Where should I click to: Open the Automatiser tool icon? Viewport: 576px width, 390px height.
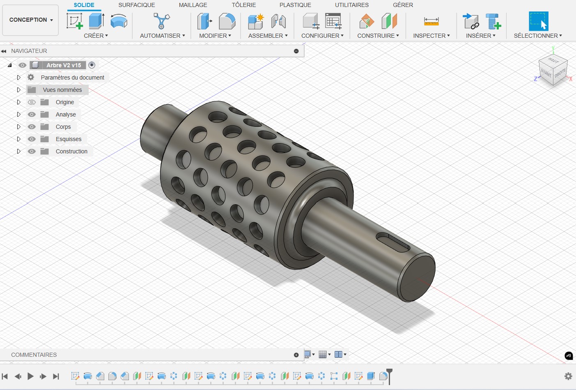[161, 21]
